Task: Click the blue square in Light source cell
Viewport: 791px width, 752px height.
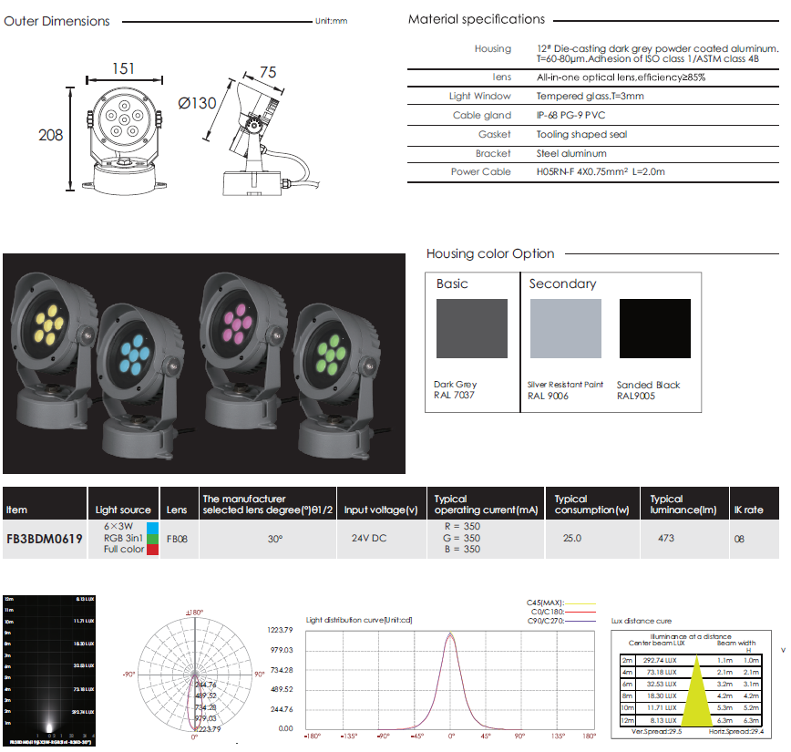Action: [x=153, y=529]
